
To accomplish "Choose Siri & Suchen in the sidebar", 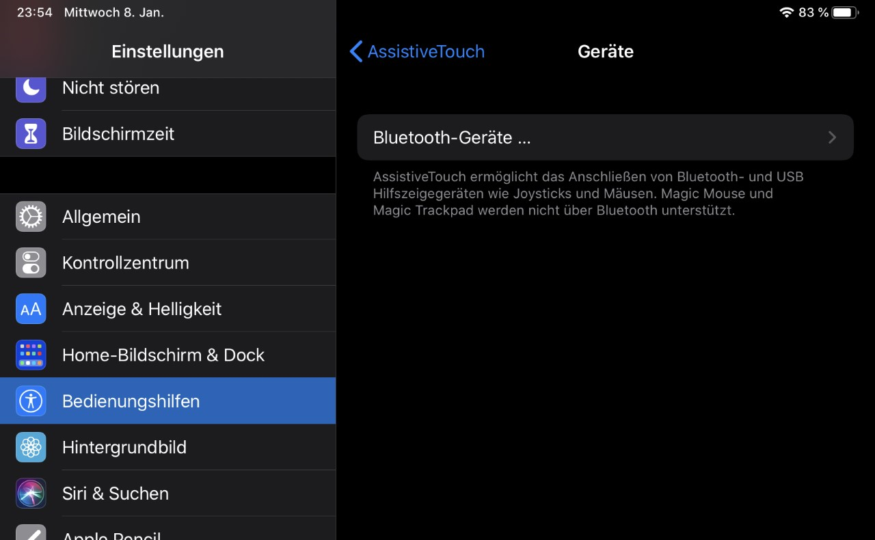I will (116, 494).
